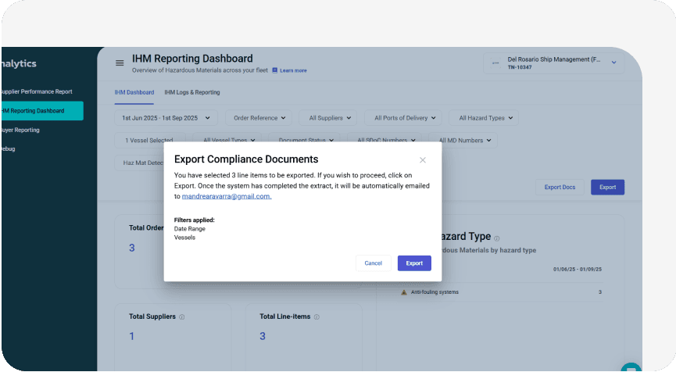Click the Export Compliance Documents dialog title

[x=246, y=159]
